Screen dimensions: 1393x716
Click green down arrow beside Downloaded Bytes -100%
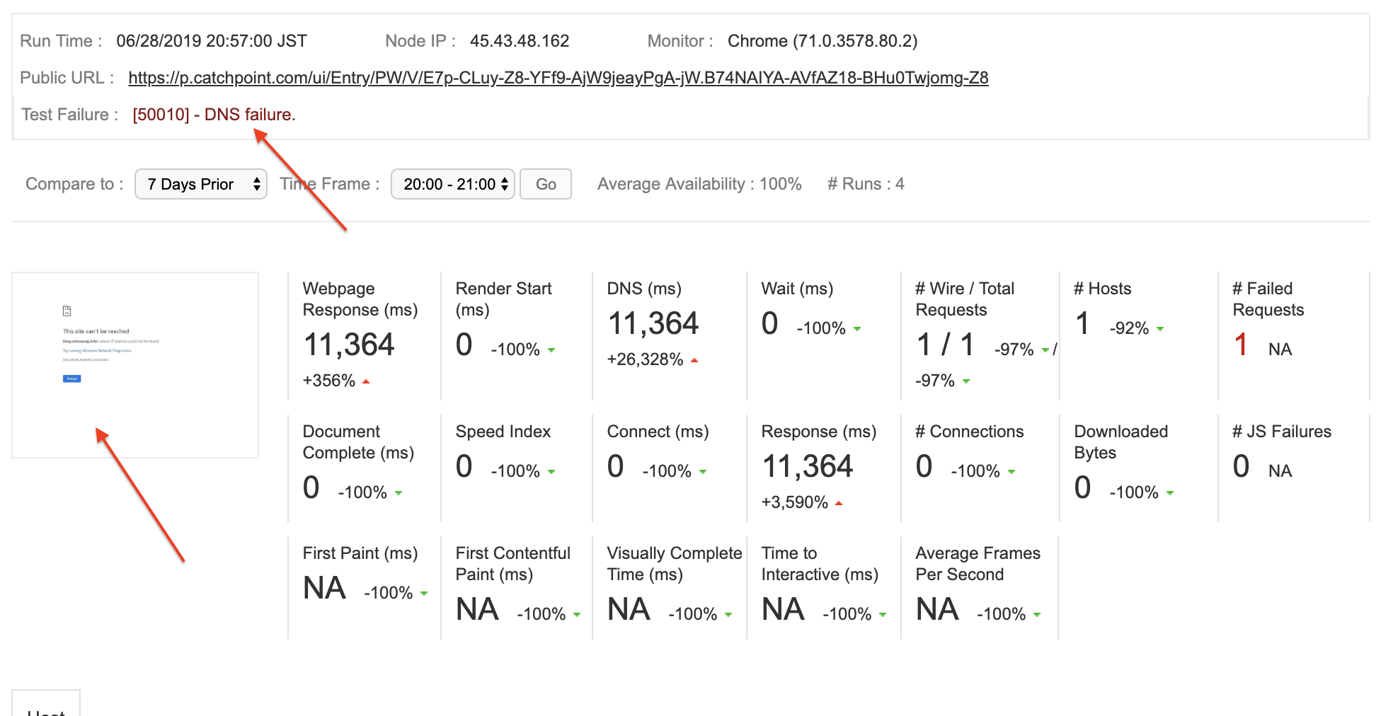(x=1170, y=493)
